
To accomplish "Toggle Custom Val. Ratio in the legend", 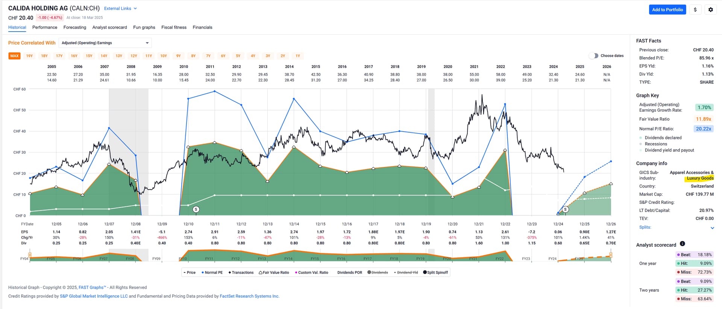I will [311, 273].
